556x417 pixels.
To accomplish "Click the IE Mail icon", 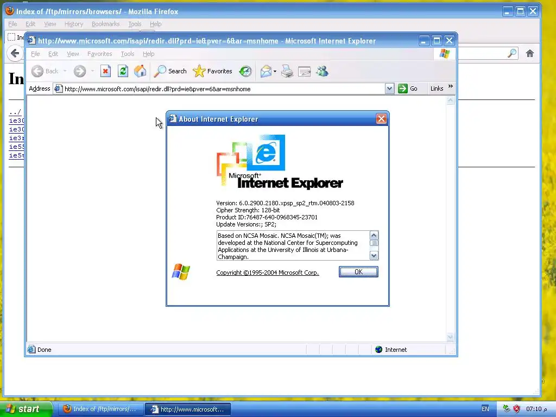I will click(266, 71).
